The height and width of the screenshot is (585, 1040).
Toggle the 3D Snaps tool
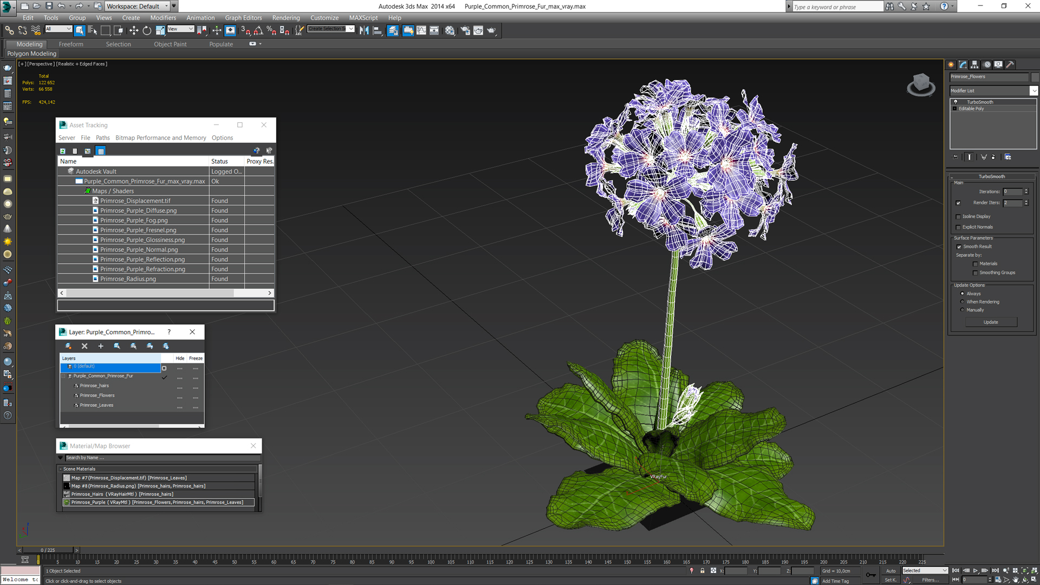click(x=245, y=30)
